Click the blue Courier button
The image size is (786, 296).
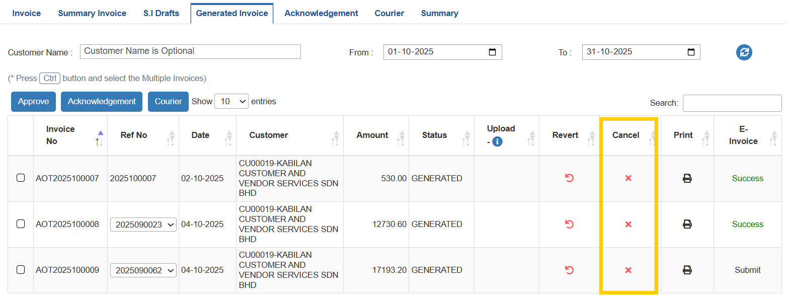click(168, 101)
